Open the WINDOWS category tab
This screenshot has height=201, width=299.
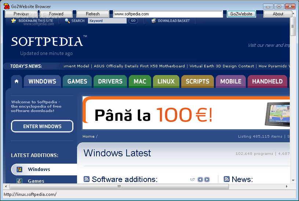tap(42, 82)
